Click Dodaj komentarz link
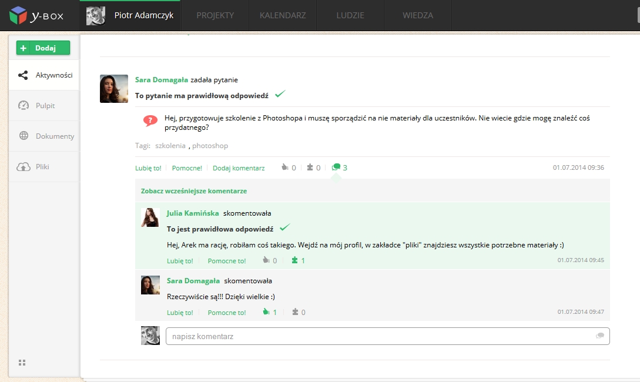This screenshot has height=382, width=640. coord(239,168)
